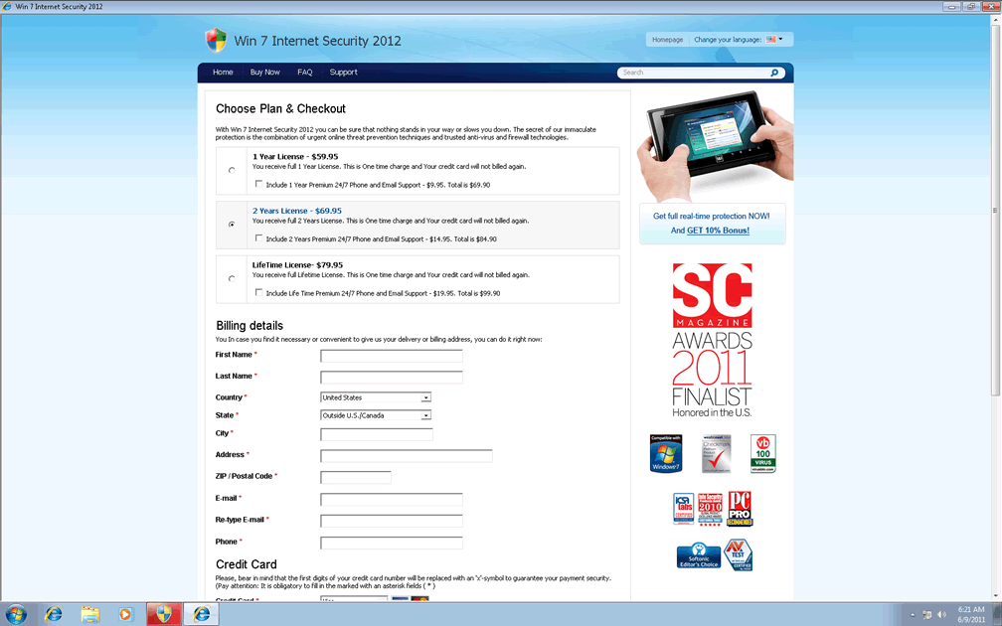Open the Support menu item

(343, 73)
